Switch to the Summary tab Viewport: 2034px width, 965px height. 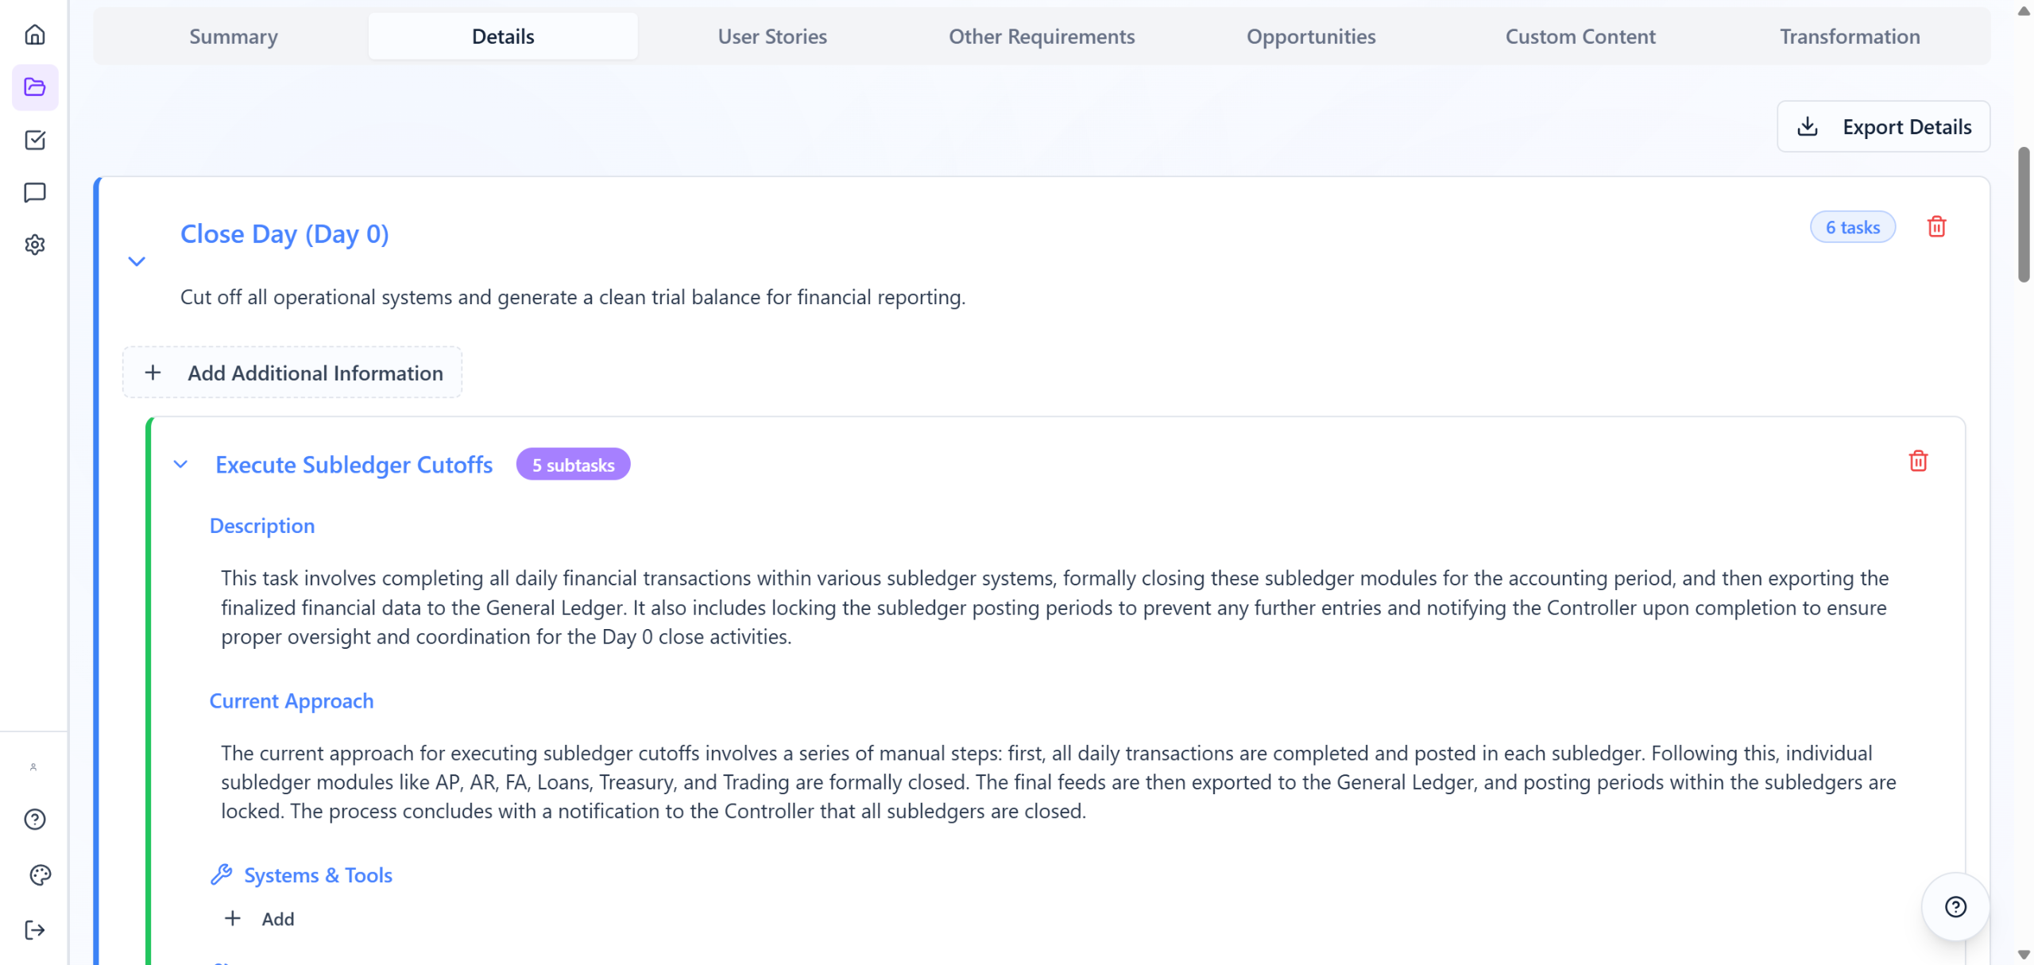click(233, 37)
